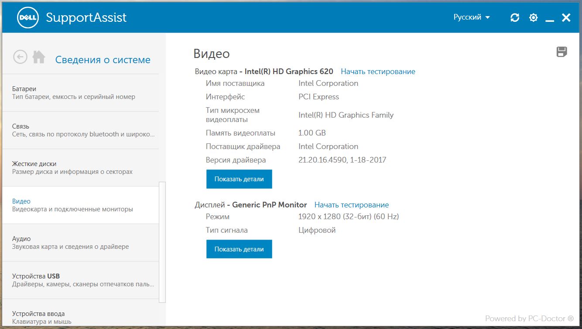Screen dimensions: 582x329
Task: Click the 1.00 GB video memory value
Action: 312,133
